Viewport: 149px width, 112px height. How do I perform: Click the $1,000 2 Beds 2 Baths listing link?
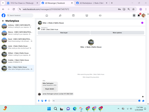[49, 30]
